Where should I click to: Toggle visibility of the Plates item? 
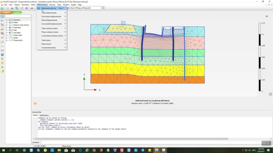pyautogui.click(x=12, y=22)
